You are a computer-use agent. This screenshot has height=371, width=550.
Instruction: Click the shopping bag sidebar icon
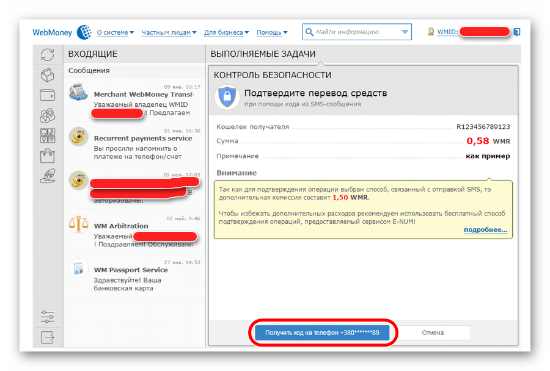(x=47, y=156)
